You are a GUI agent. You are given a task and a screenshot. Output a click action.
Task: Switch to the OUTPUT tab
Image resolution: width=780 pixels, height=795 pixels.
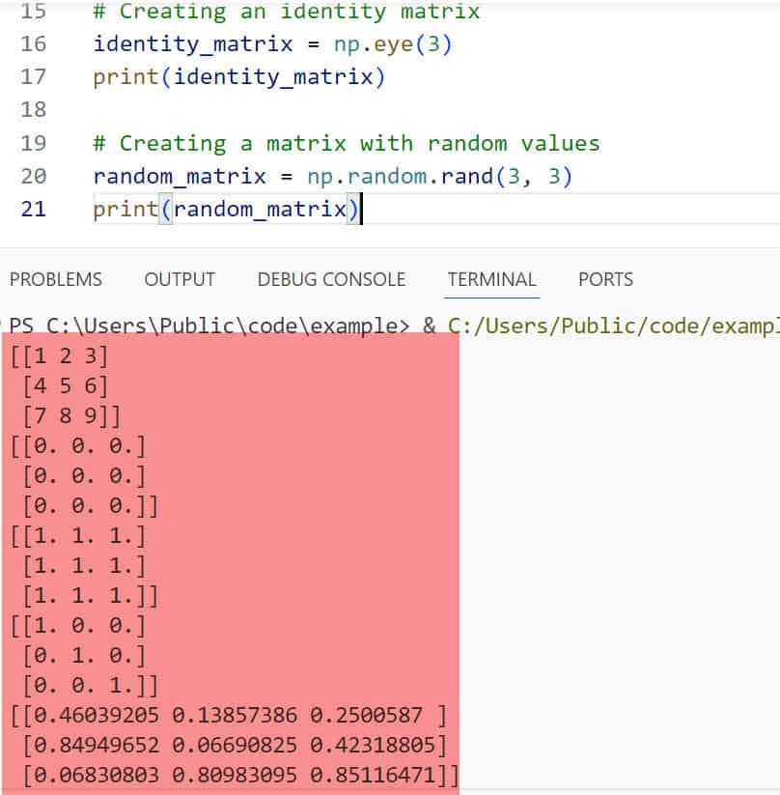coord(180,279)
